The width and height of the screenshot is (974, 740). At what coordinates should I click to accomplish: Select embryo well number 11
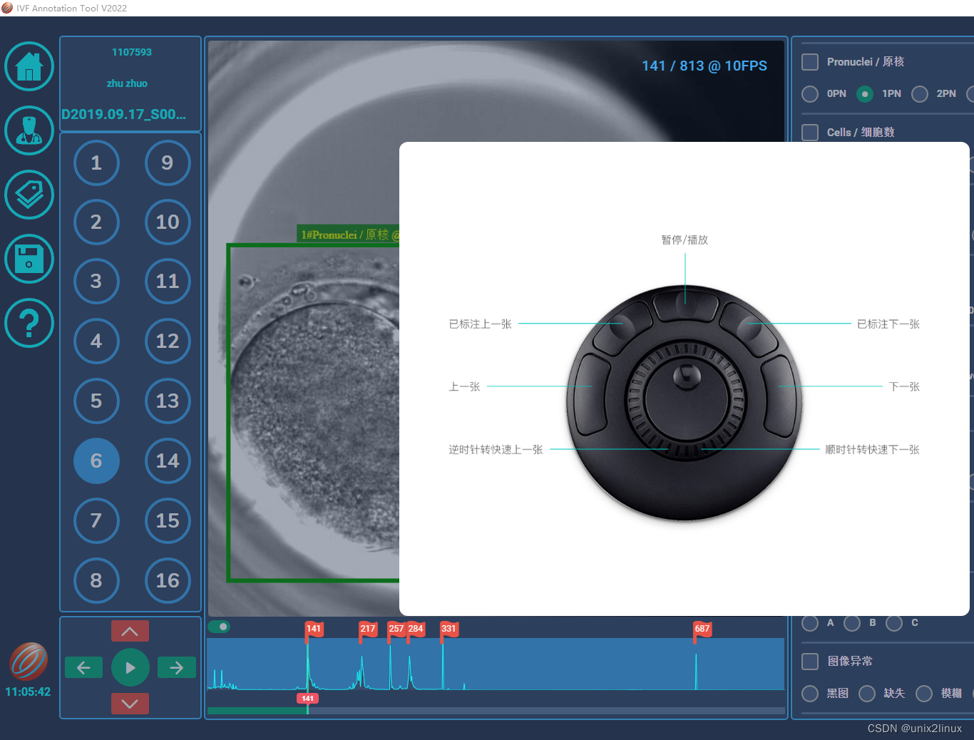(x=168, y=281)
